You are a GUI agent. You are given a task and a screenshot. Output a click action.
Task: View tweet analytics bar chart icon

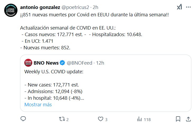[138, 119]
